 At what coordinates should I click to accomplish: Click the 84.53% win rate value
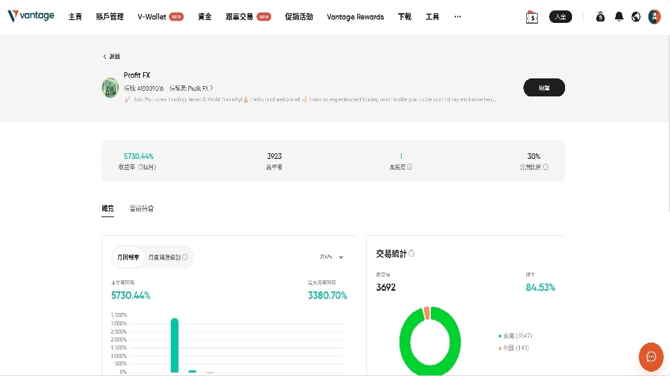(x=540, y=287)
